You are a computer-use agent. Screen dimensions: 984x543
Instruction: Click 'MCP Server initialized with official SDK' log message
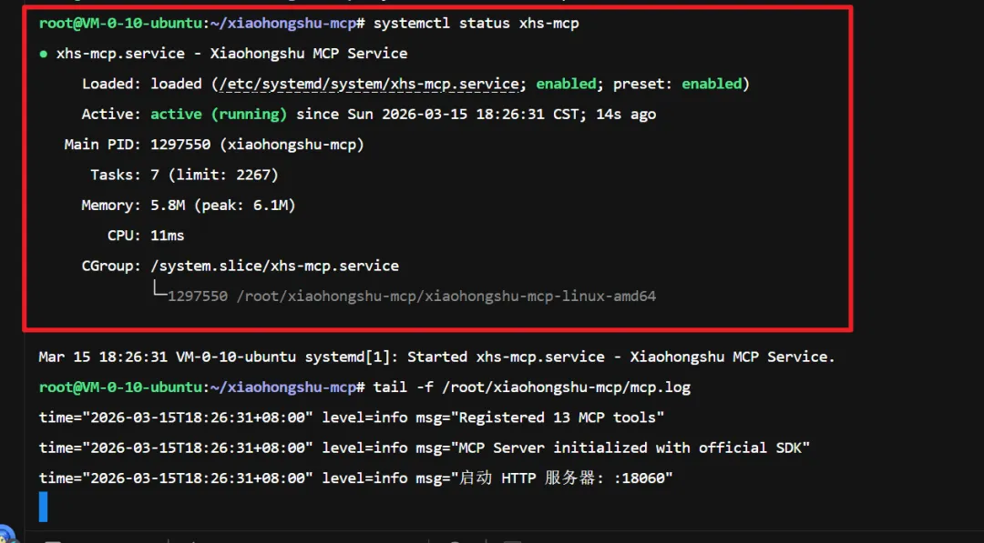click(630, 447)
